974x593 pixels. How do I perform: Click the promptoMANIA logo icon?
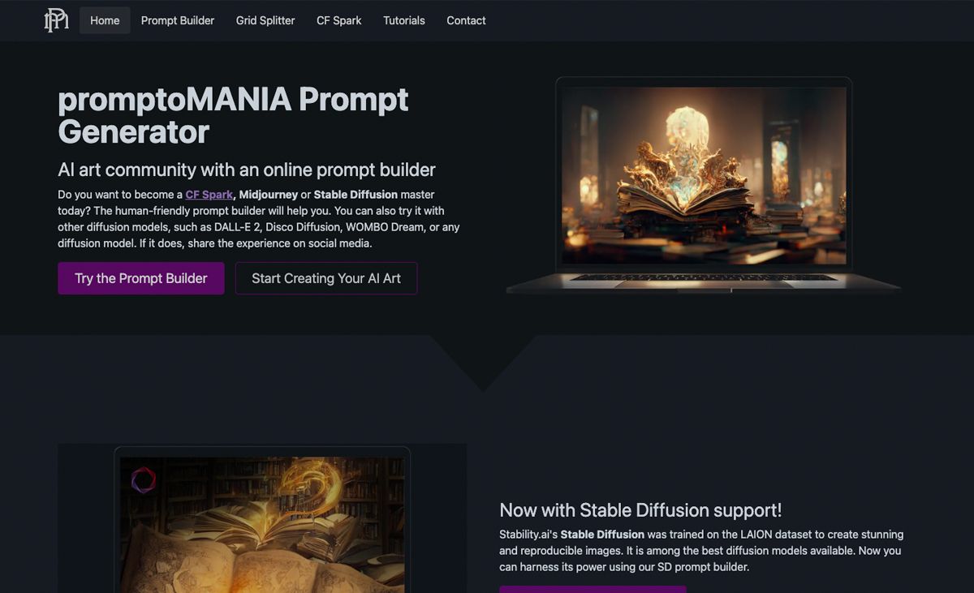click(x=56, y=20)
